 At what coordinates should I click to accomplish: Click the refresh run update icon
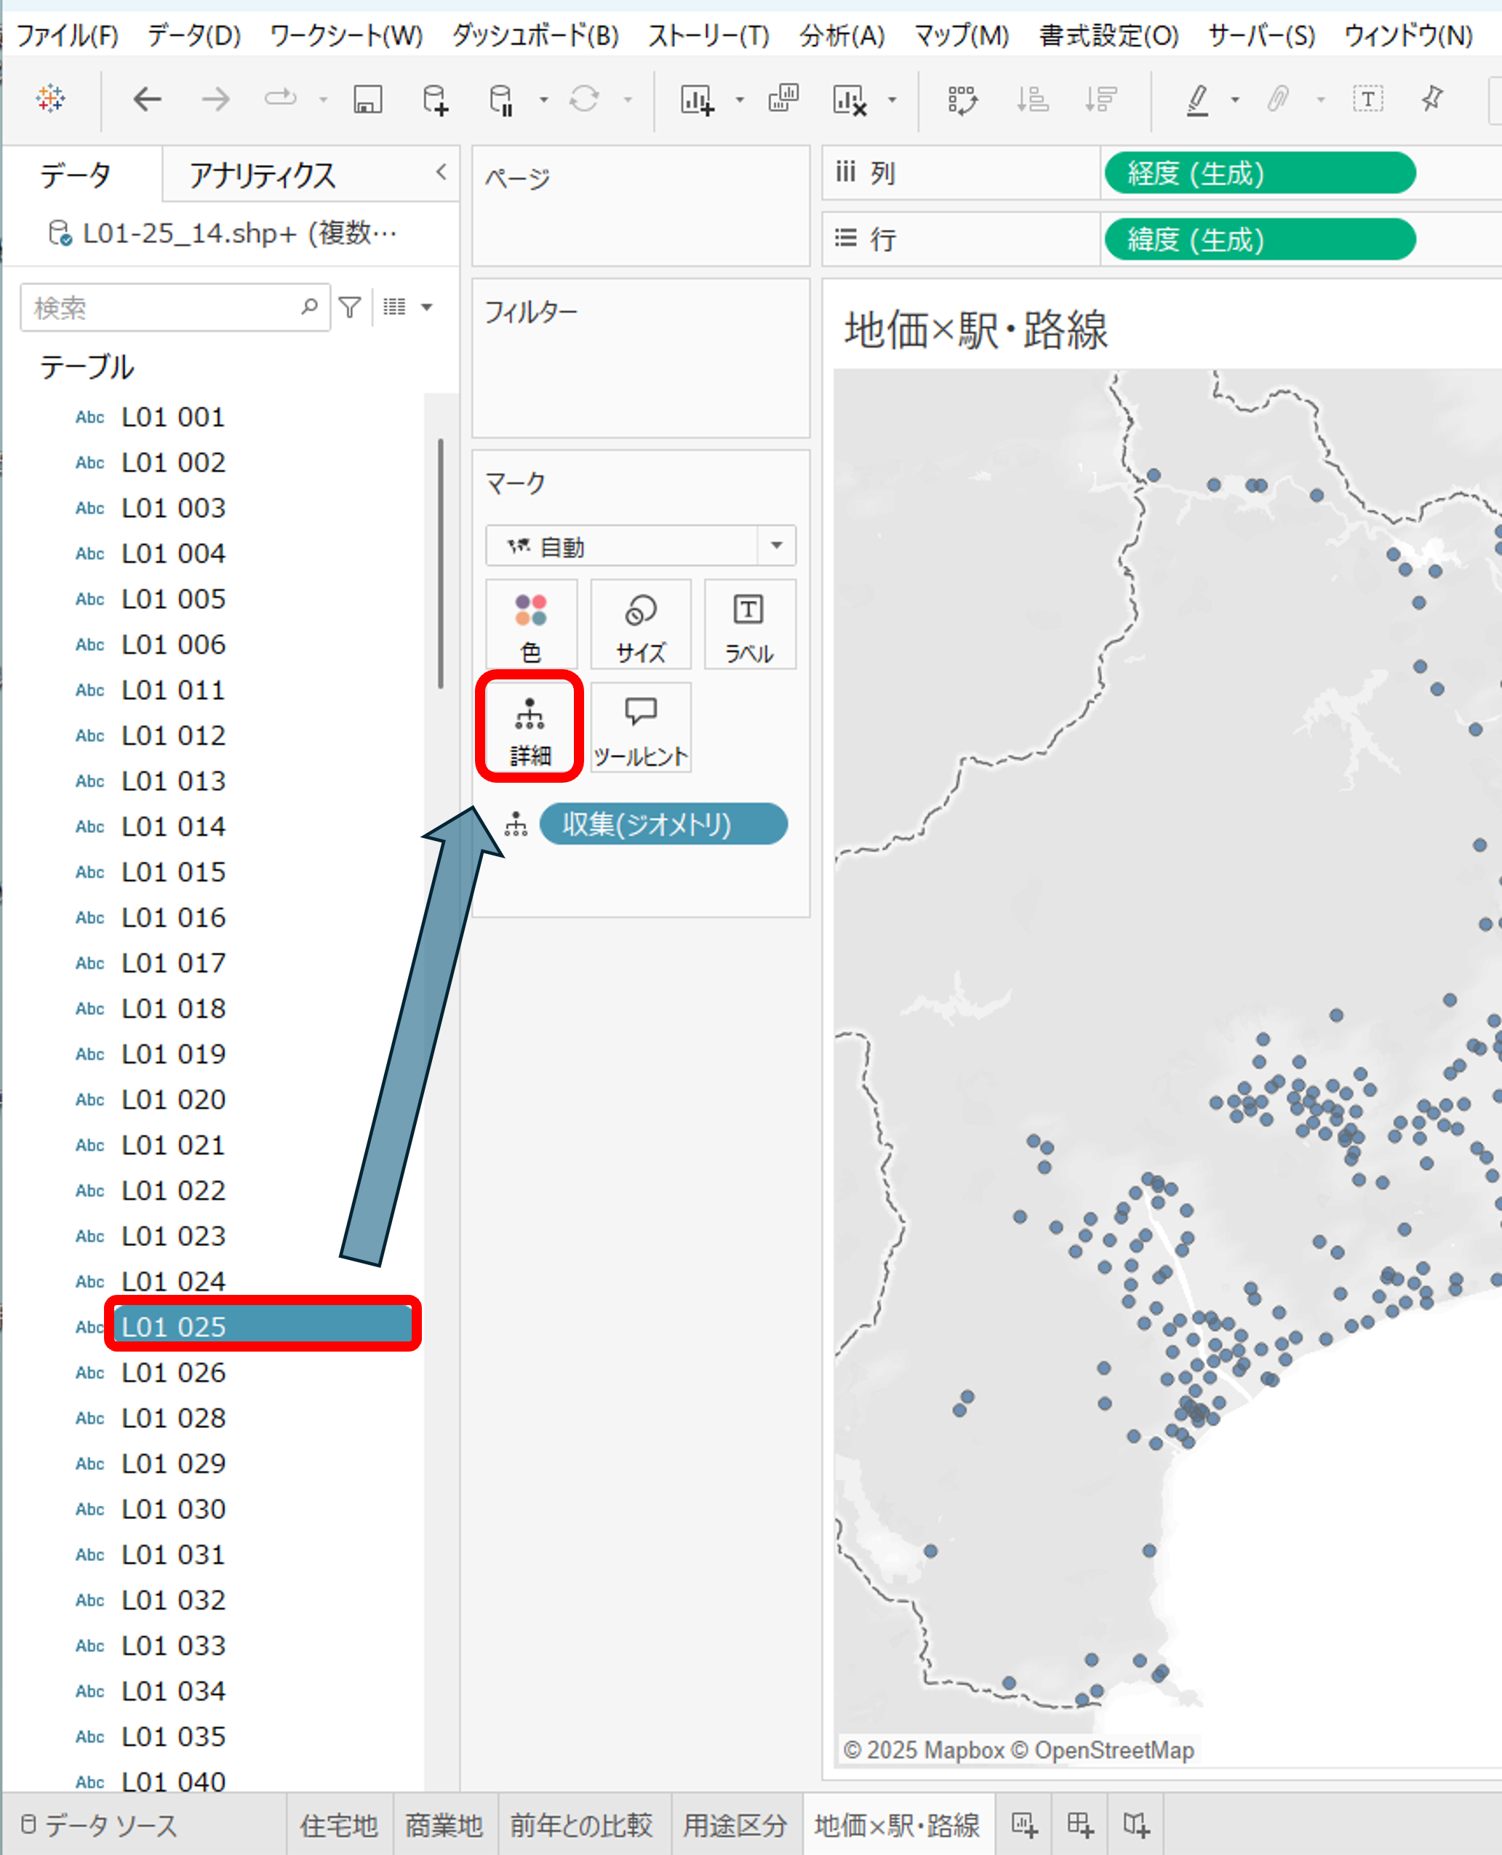584,100
